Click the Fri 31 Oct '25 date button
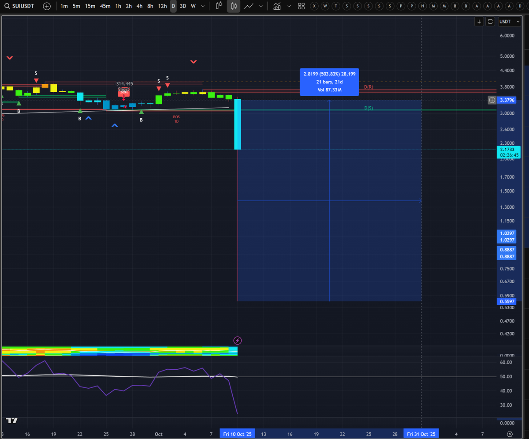529x439 pixels. (x=421, y=434)
